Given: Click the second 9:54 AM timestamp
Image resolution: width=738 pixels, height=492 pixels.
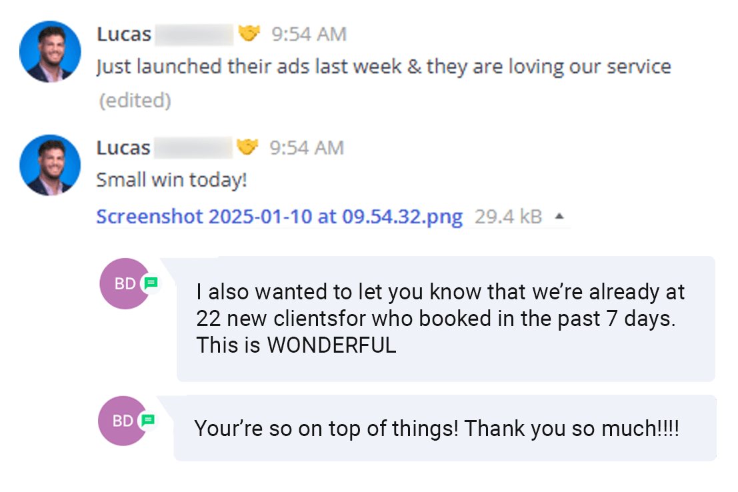Looking at the screenshot, I should 307,148.
